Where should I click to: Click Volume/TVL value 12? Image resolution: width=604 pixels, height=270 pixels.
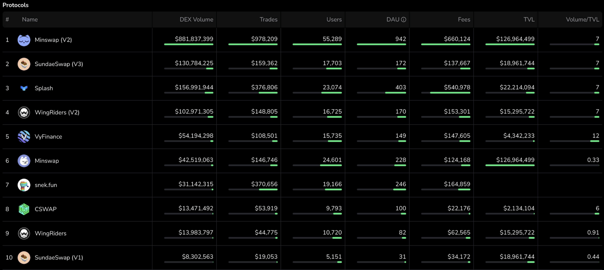596,136
